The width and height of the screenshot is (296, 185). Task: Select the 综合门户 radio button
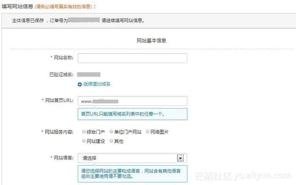click(84, 132)
